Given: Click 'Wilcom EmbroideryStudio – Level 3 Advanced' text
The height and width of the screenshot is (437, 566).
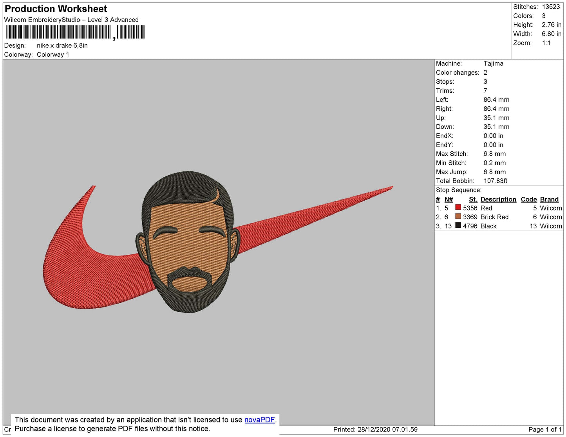Looking at the screenshot, I should coord(71,20).
